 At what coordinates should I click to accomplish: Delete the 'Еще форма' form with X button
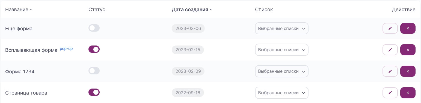tap(408, 28)
